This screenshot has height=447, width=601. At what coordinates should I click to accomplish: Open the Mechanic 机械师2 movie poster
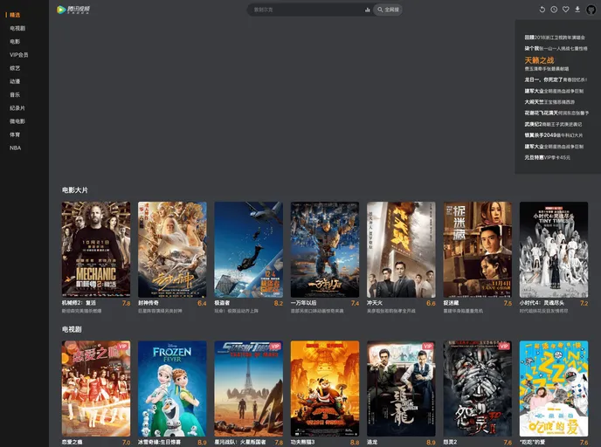pos(96,250)
